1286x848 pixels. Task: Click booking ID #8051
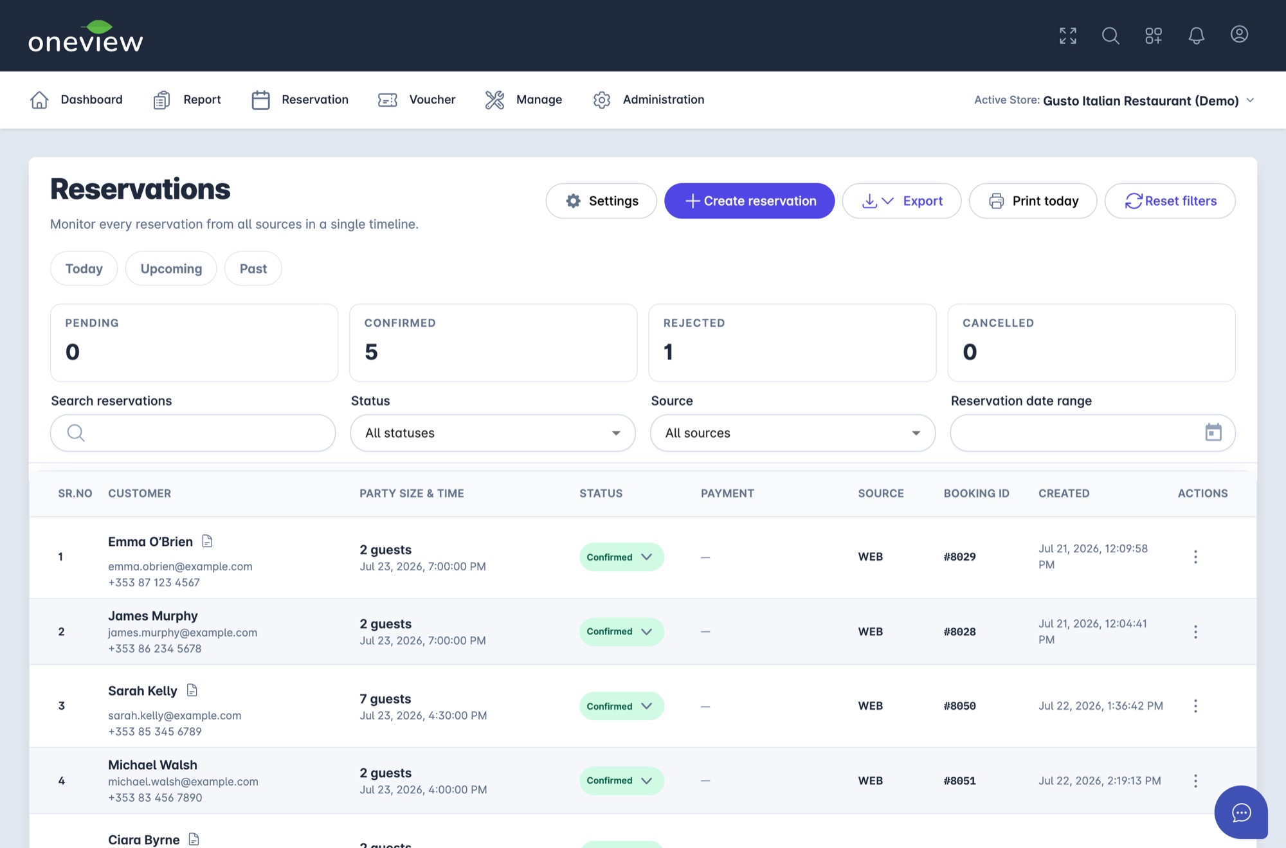tap(959, 780)
